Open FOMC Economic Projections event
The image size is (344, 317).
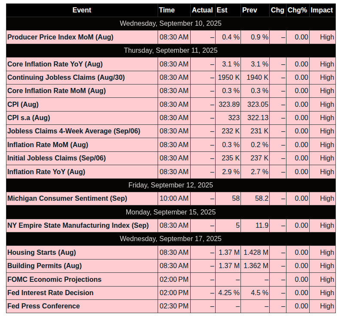pyautogui.click(x=55, y=279)
